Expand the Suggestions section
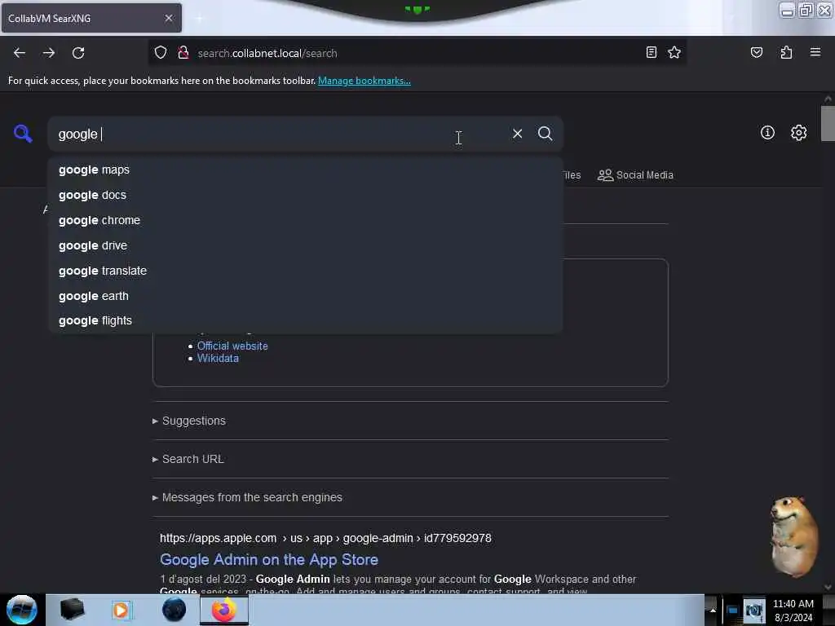Screen dimensions: 835x626 (189, 421)
